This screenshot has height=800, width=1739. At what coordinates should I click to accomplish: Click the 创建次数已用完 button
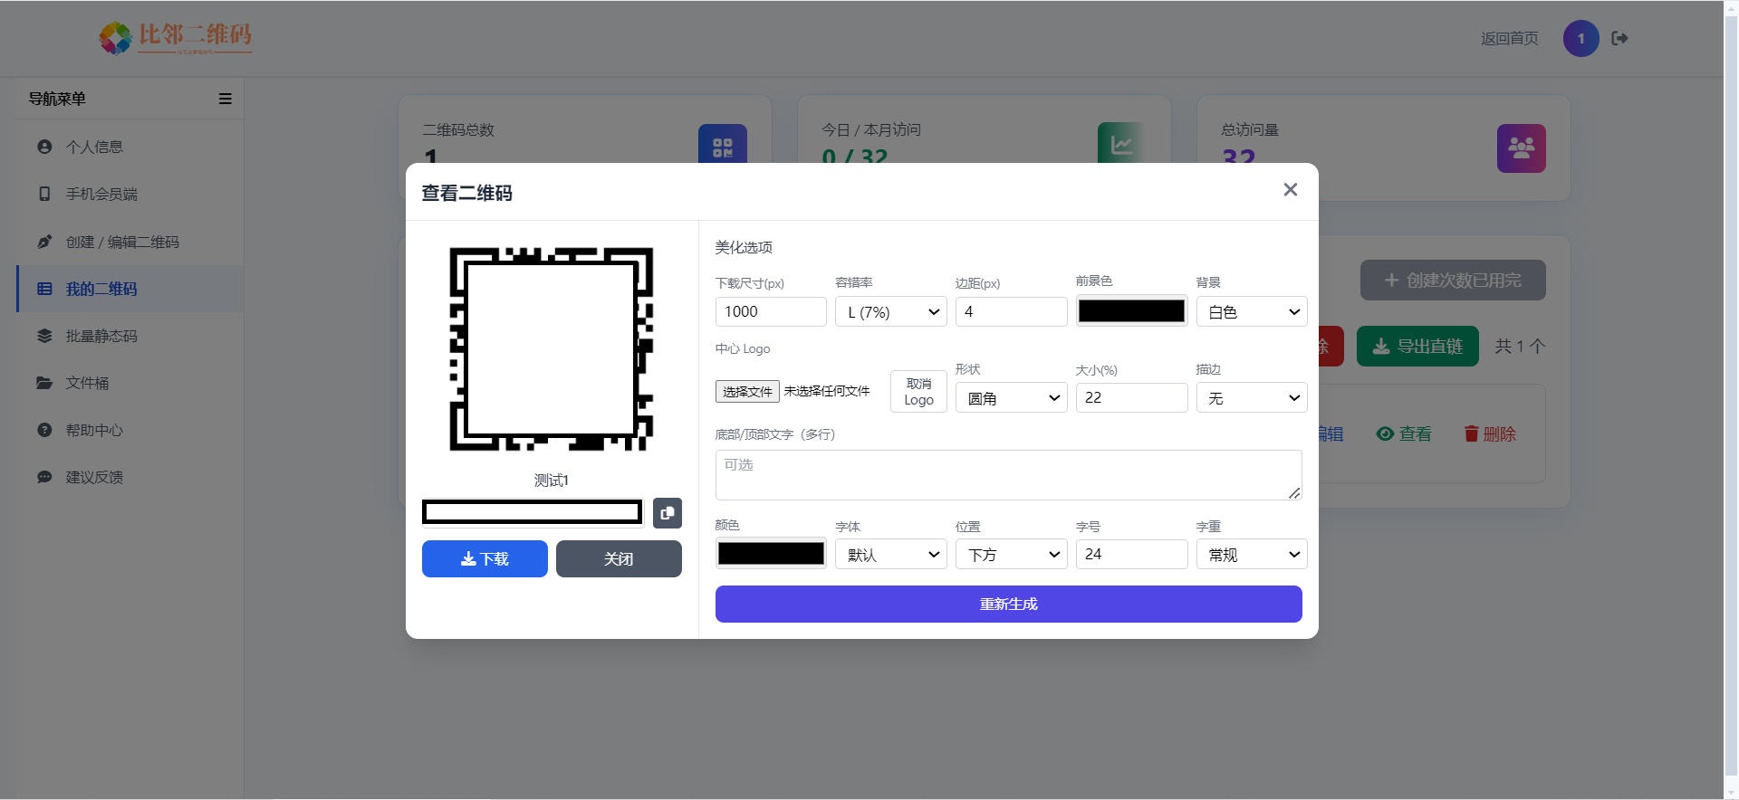point(1453,281)
